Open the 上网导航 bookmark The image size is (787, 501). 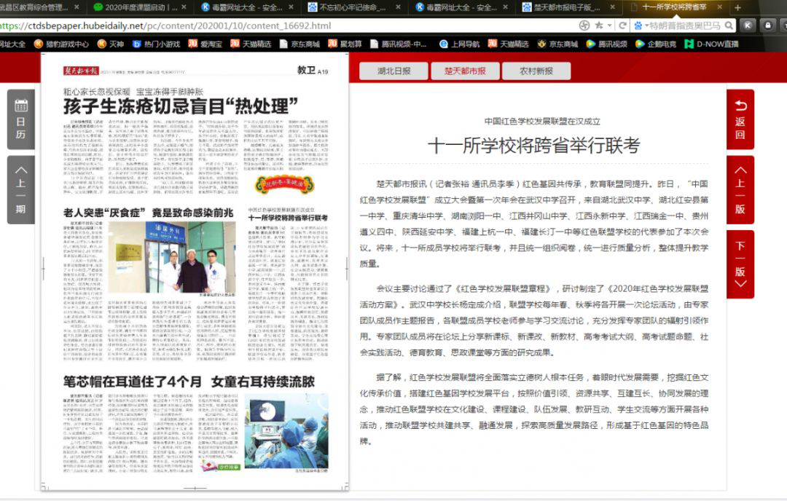[459, 44]
